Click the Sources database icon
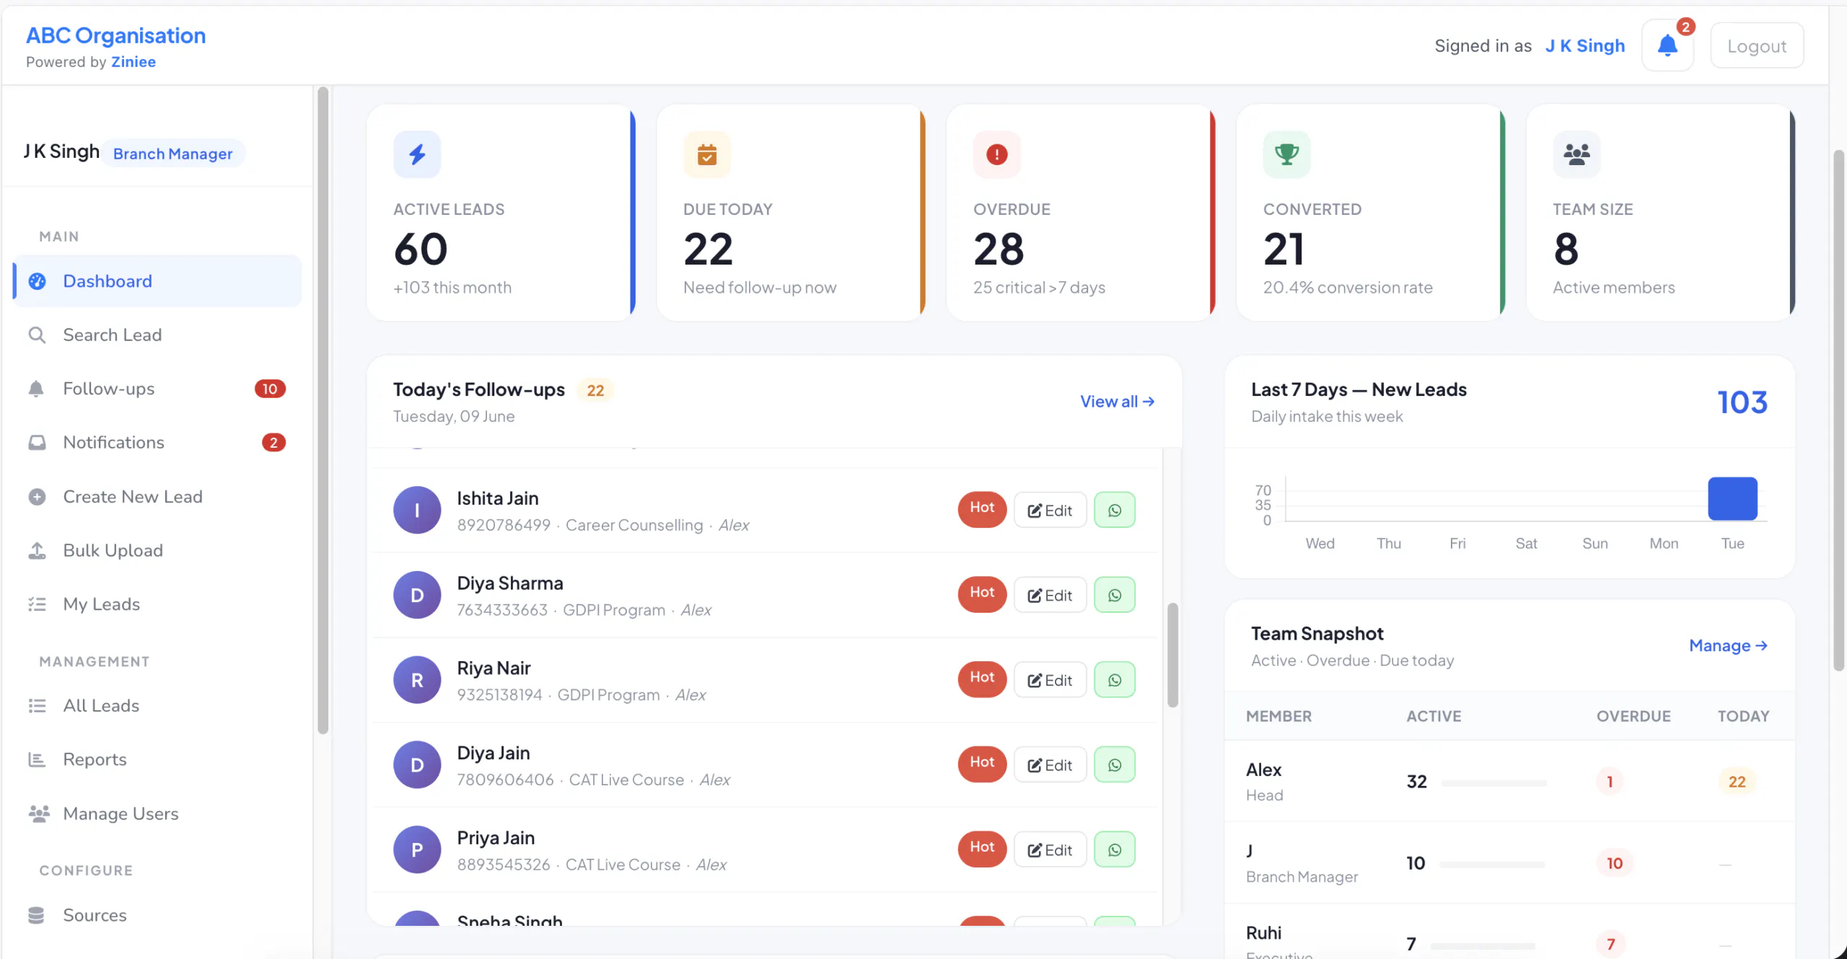The image size is (1847, 959). click(x=36, y=915)
